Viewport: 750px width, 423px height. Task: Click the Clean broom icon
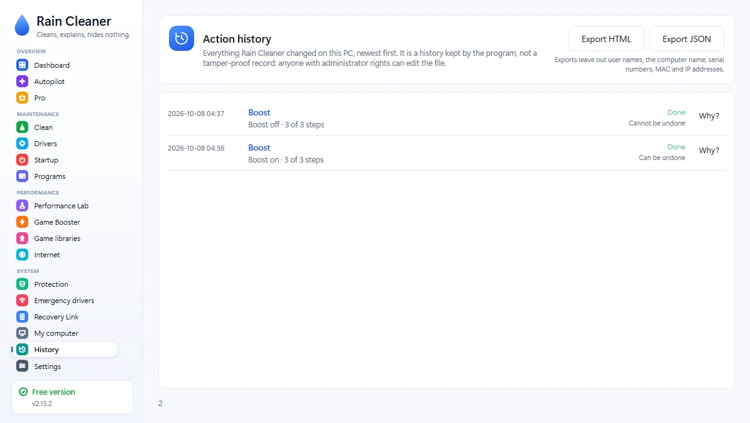(x=22, y=127)
